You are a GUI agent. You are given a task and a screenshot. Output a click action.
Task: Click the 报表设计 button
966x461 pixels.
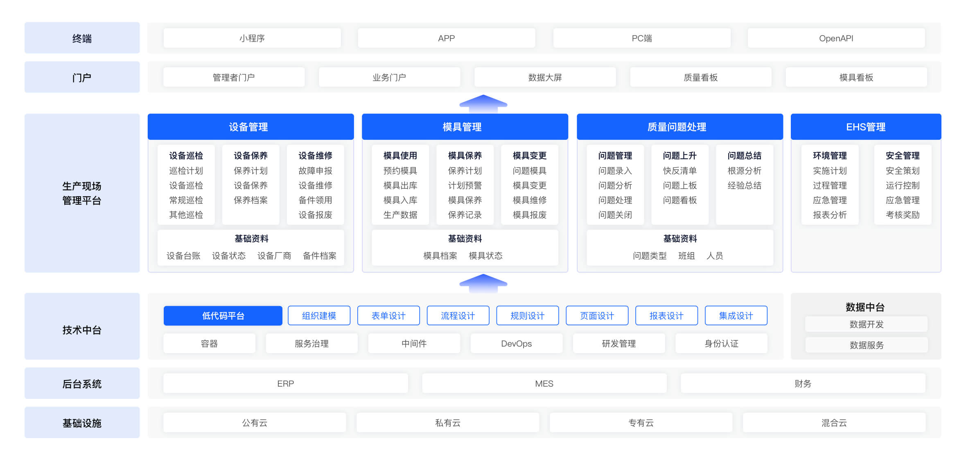666,316
